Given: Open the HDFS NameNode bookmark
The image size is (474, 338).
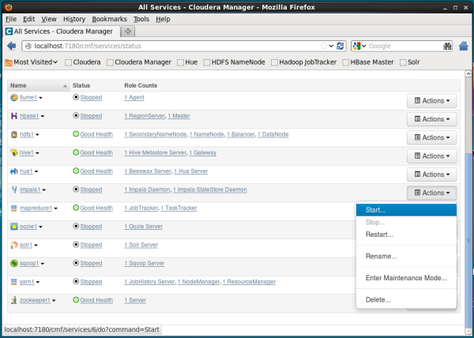Looking at the screenshot, I should pos(235,62).
